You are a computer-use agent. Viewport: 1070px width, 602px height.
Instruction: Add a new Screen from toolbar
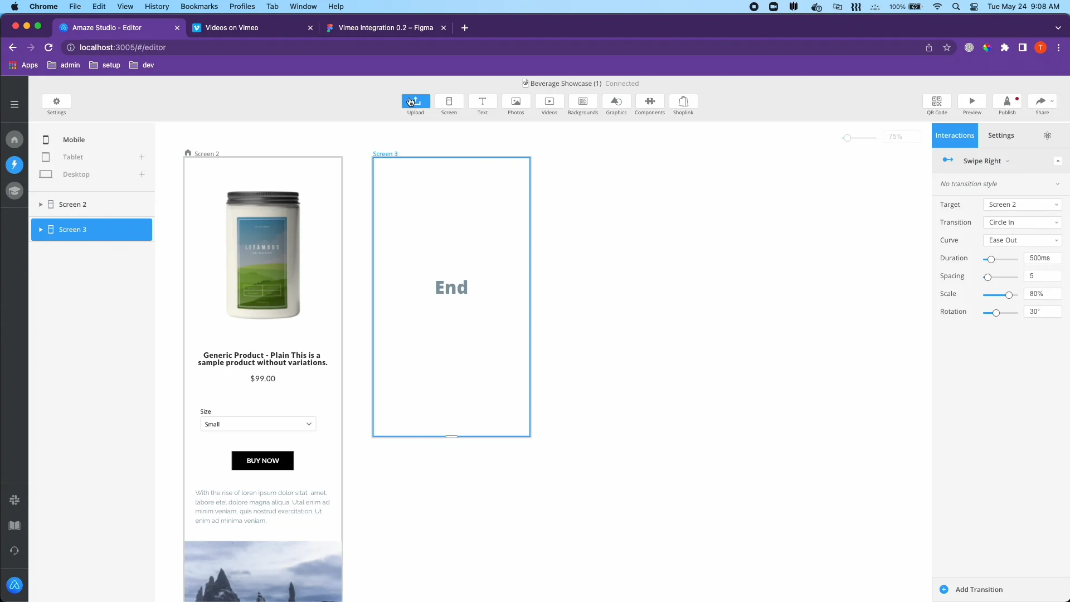click(x=449, y=101)
